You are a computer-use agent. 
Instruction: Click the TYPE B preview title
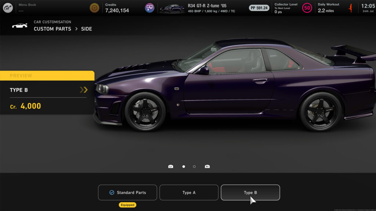pyautogui.click(x=19, y=90)
